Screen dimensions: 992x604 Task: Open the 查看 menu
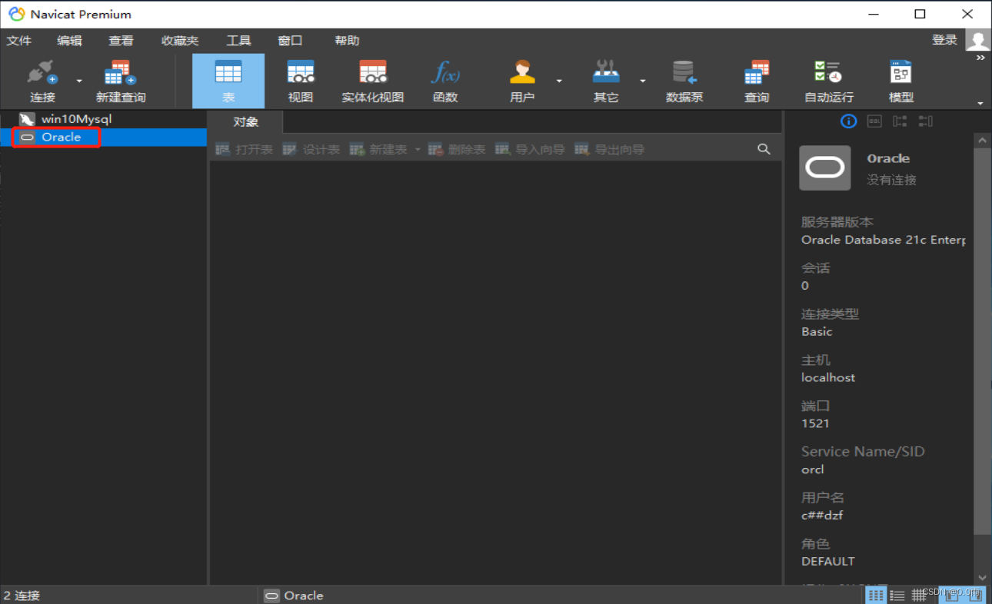pos(121,41)
